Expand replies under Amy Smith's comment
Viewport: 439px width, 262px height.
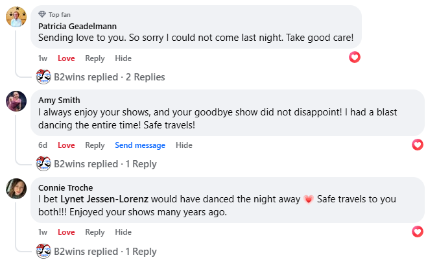[105, 164]
